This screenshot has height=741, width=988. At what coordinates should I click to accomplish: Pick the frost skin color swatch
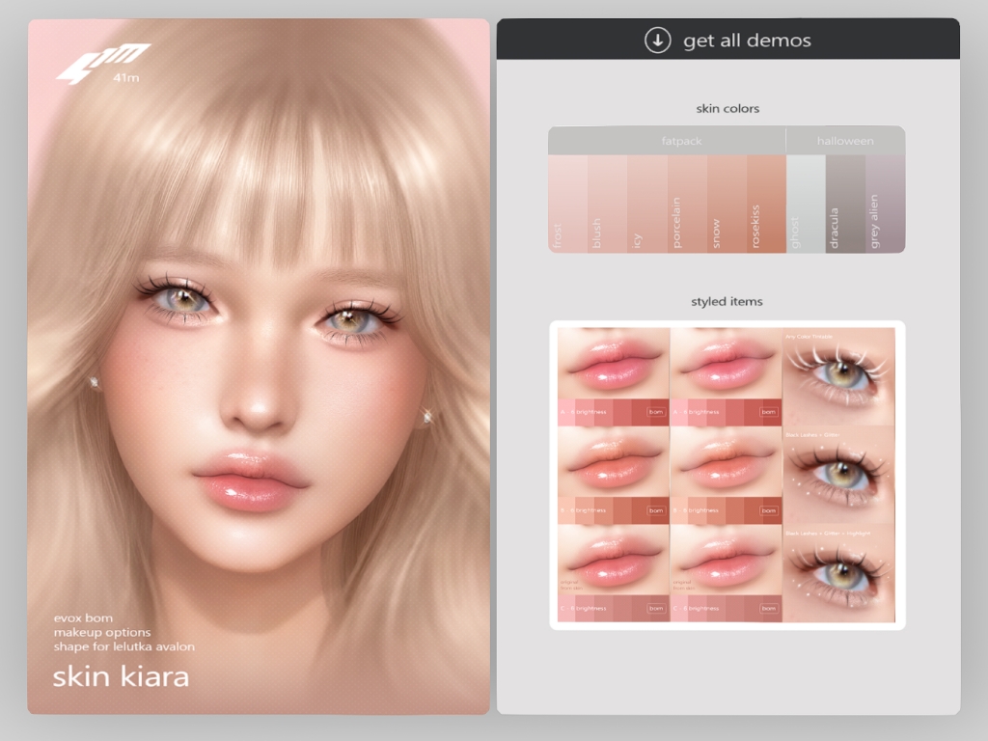point(567,205)
